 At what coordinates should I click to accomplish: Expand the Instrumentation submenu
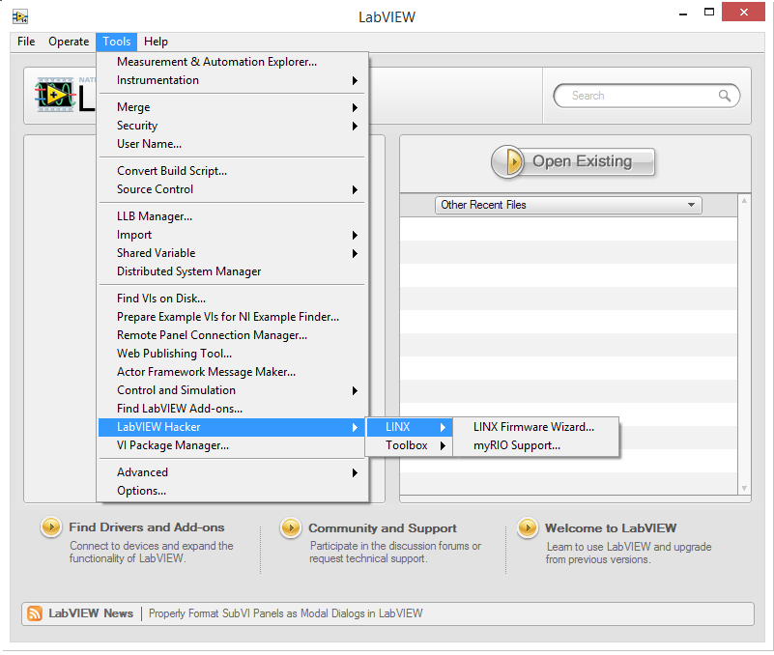[232, 80]
